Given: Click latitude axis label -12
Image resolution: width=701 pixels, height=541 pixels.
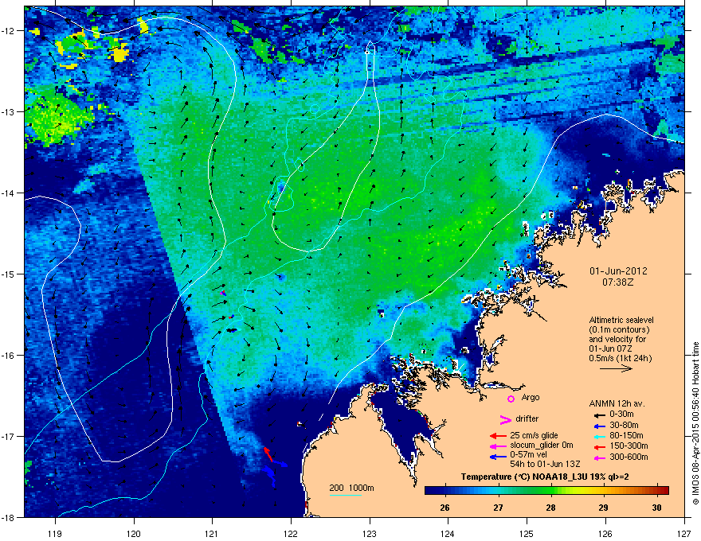Looking at the screenshot, I should (x=8, y=31).
